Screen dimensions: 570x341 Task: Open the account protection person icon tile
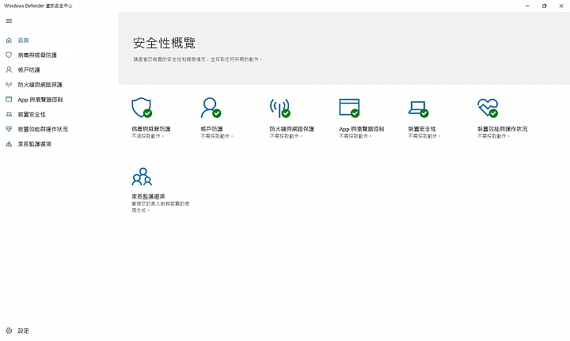pos(211,108)
